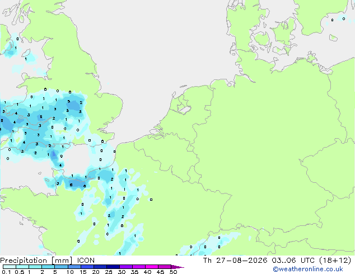Click the '(18+12)' forecast run text
Viewport: 355px width, 274px height.
(335, 261)
